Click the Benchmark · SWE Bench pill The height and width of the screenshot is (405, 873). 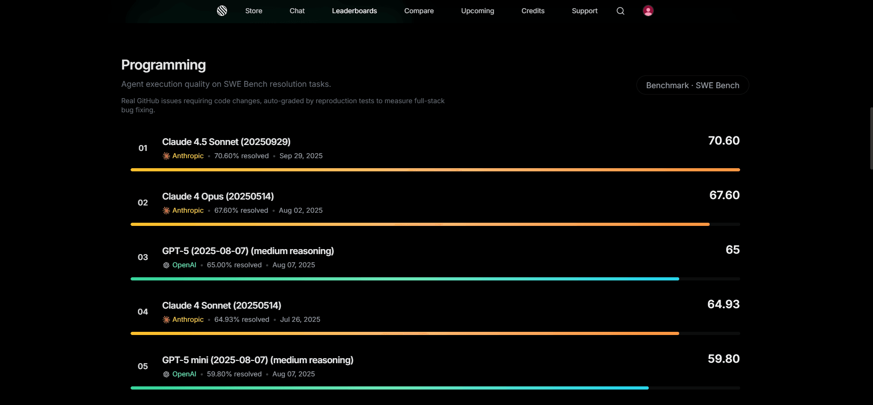(692, 85)
